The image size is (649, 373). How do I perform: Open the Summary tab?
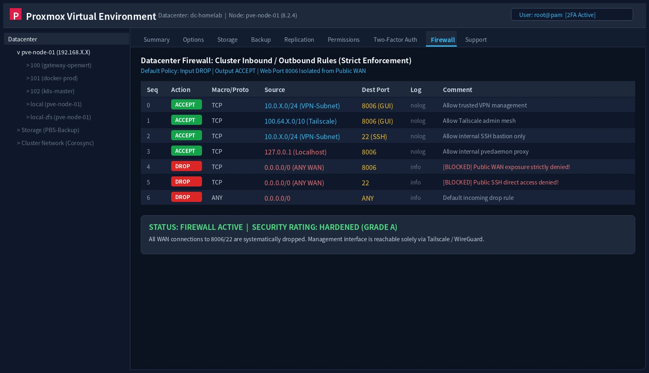click(157, 39)
